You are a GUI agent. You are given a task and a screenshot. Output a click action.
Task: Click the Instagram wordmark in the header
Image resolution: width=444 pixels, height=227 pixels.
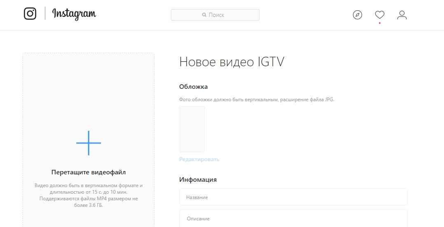tap(74, 14)
